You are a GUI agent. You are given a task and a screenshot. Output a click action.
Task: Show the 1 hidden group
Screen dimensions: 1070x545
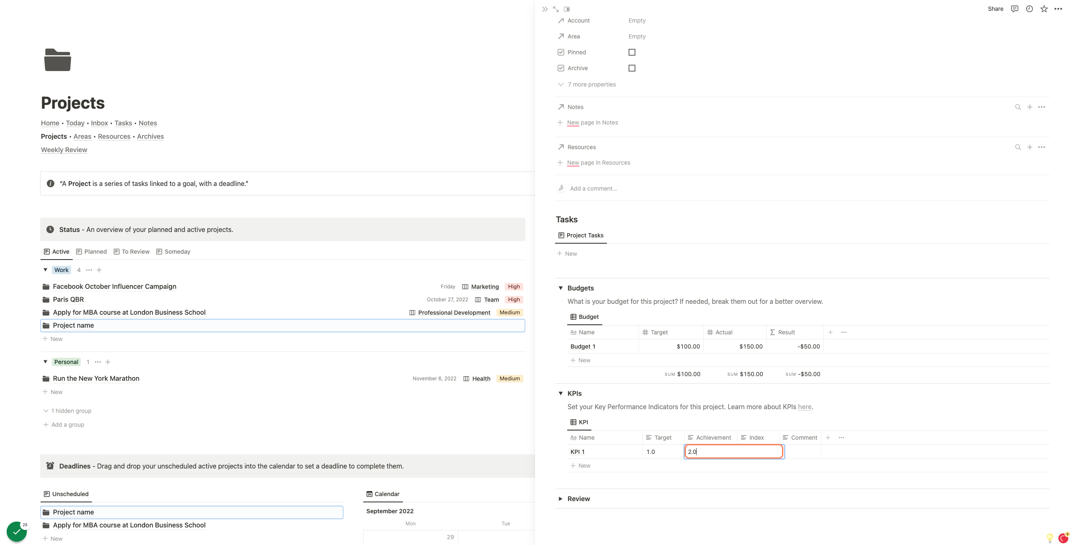pyautogui.click(x=67, y=411)
